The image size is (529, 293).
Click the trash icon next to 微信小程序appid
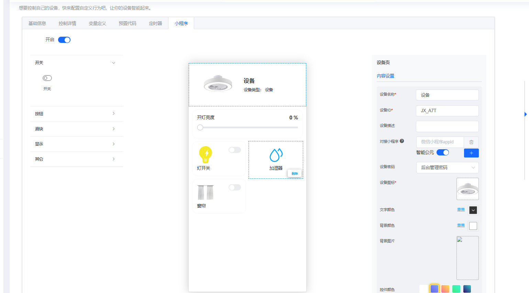471,142
